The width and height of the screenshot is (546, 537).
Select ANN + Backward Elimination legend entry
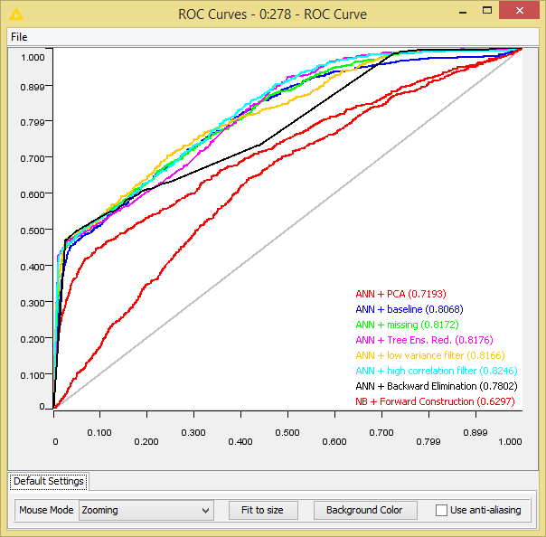pos(437,386)
